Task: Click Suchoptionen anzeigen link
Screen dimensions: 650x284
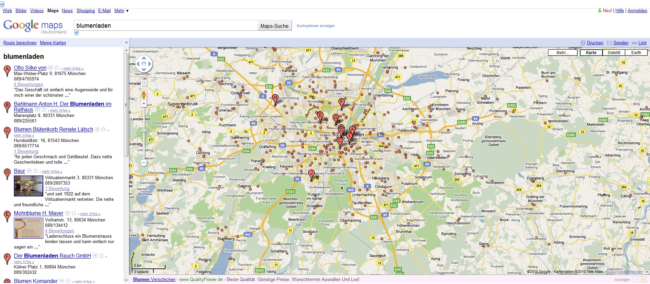Action: pyautogui.click(x=316, y=26)
